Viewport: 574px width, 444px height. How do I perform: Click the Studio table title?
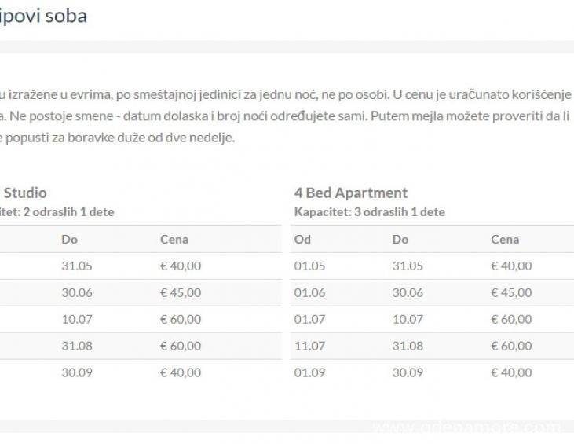pyautogui.click(x=26, y=193)
